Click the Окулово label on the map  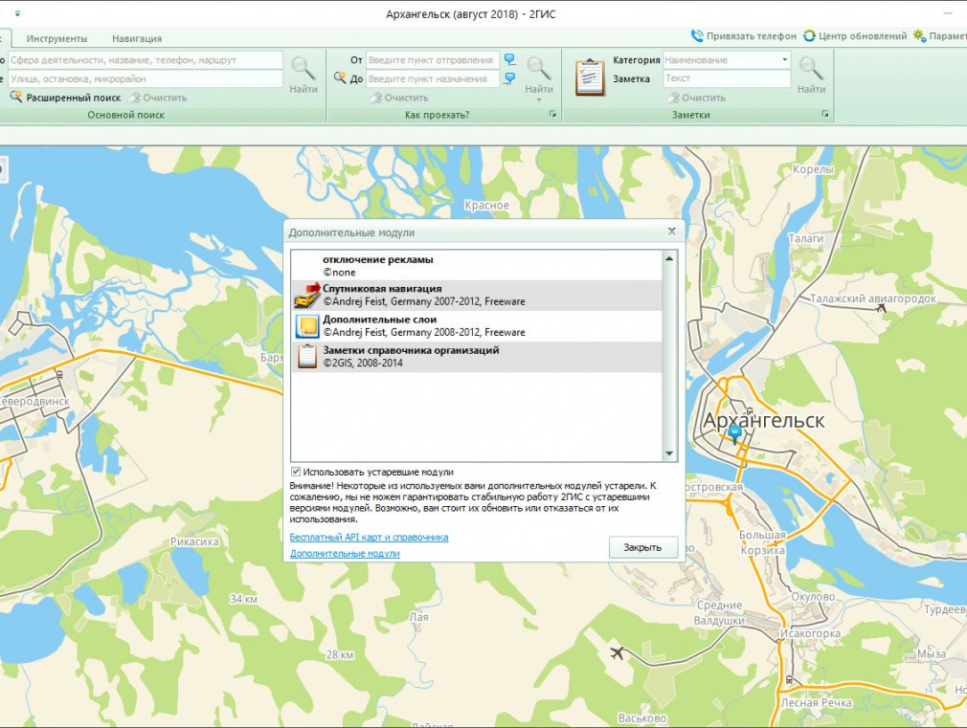coord(813,597)
